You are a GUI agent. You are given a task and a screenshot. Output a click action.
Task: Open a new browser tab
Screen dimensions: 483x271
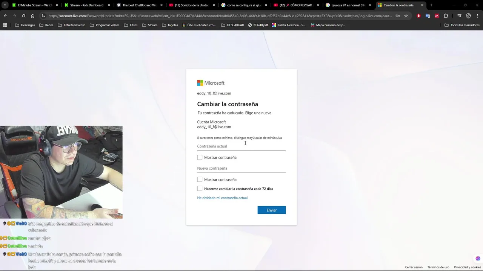pos(431,5)
